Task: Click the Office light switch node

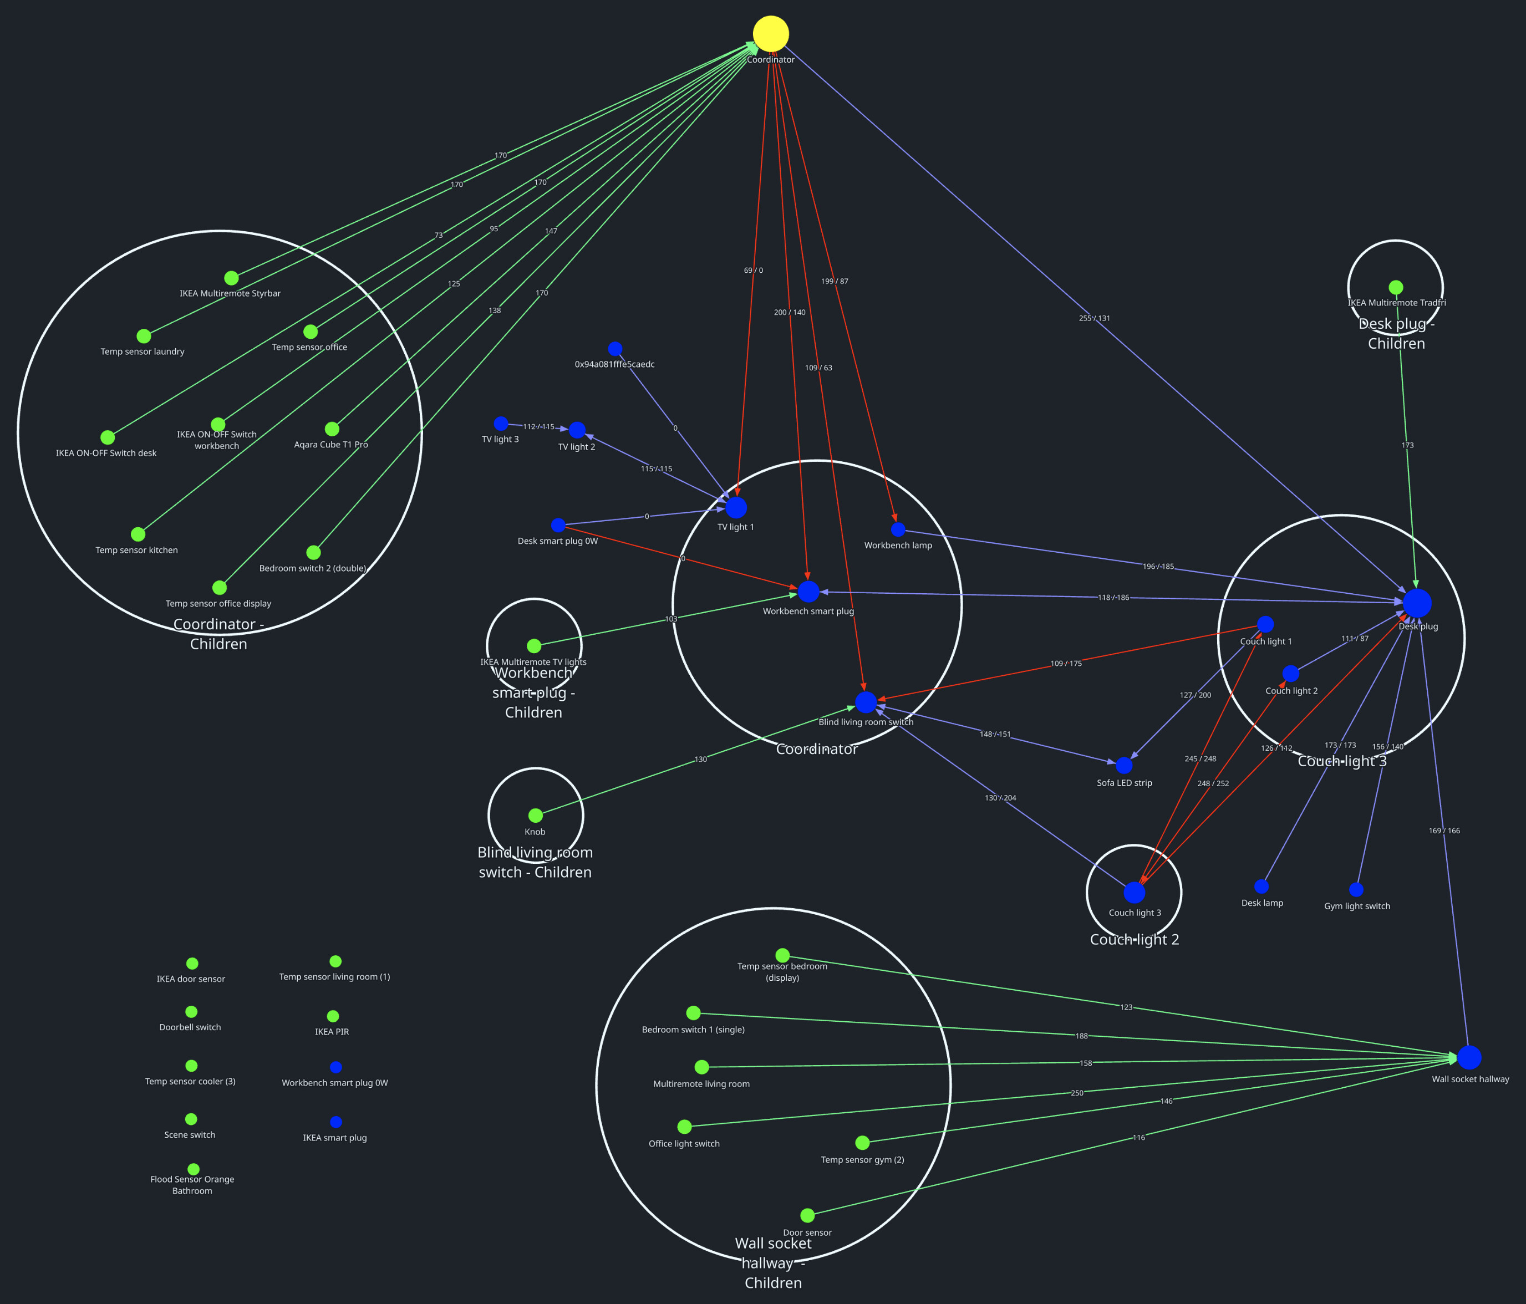Action: click(684, 1127)
